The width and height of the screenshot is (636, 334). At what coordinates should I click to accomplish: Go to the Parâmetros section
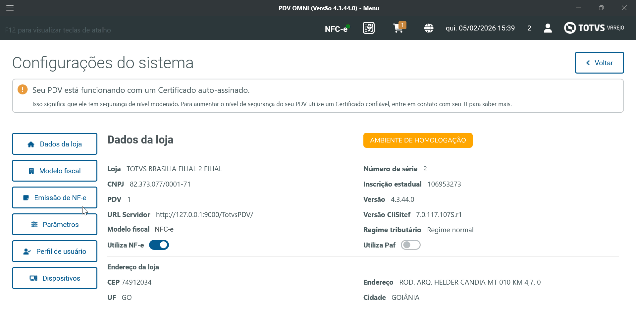pos(55,224)
